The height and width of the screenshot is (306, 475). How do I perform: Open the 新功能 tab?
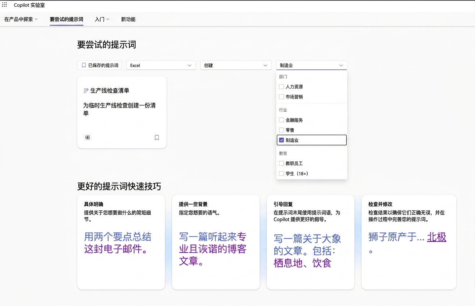click(128, 19)
